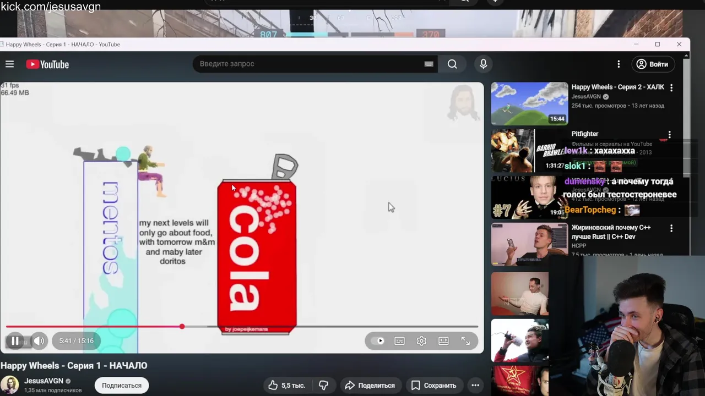The height and width of the screenshot is (396, 705).
Task: Click the Войти sign-in button
Action: point(652,64)
